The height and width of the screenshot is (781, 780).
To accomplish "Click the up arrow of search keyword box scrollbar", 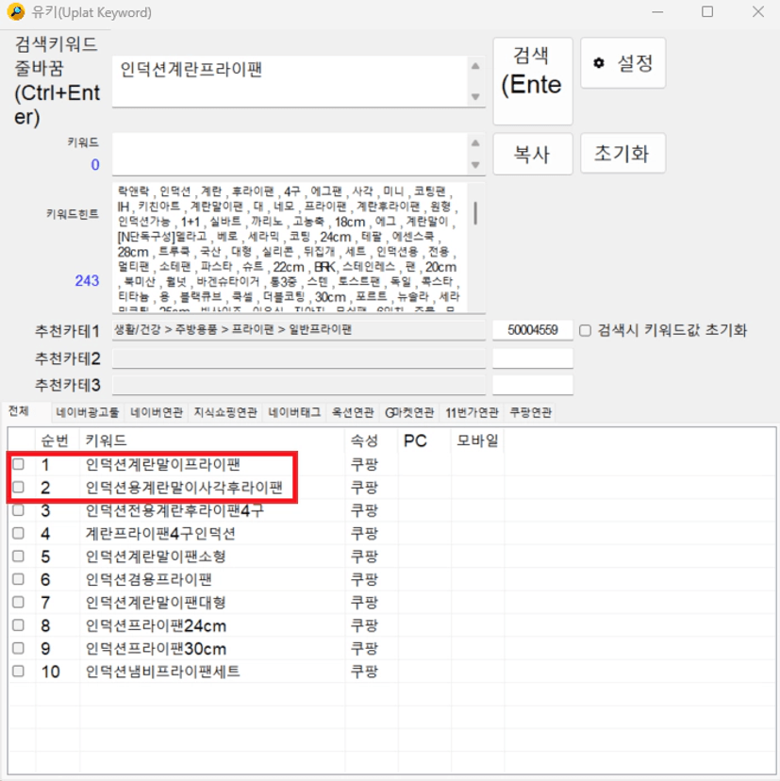I will coord(475,66).
